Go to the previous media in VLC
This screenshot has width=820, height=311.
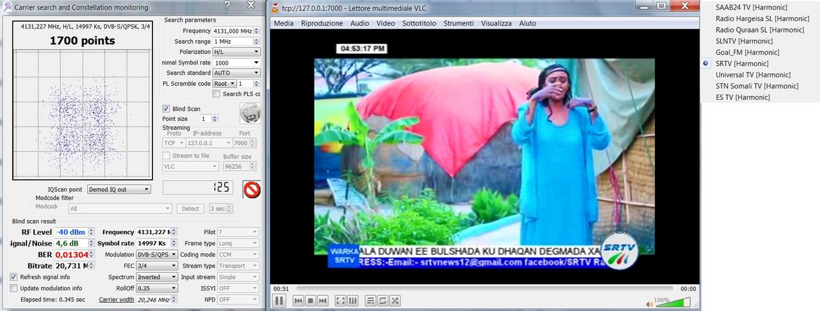(299, 301)
